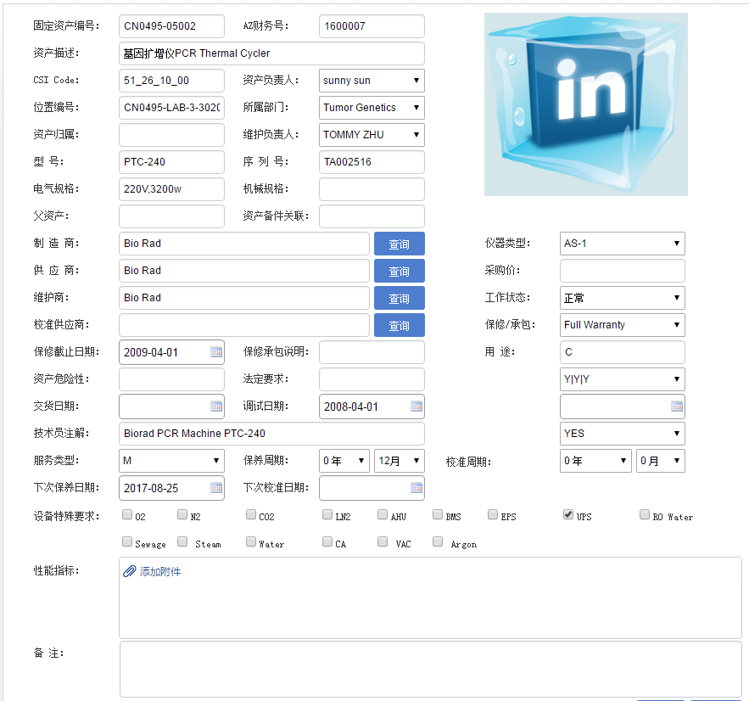Open the calendar for 保修截止日期 field
The width and height of the screenshot is (749, 701).
click(x=216, y=352)
